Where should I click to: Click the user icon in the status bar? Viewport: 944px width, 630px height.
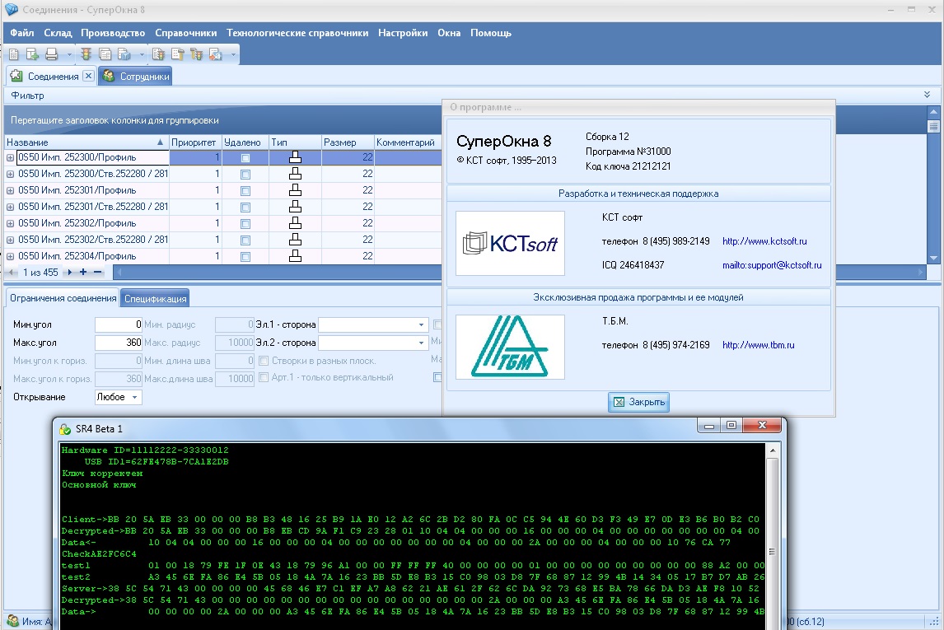click(12, 621)
